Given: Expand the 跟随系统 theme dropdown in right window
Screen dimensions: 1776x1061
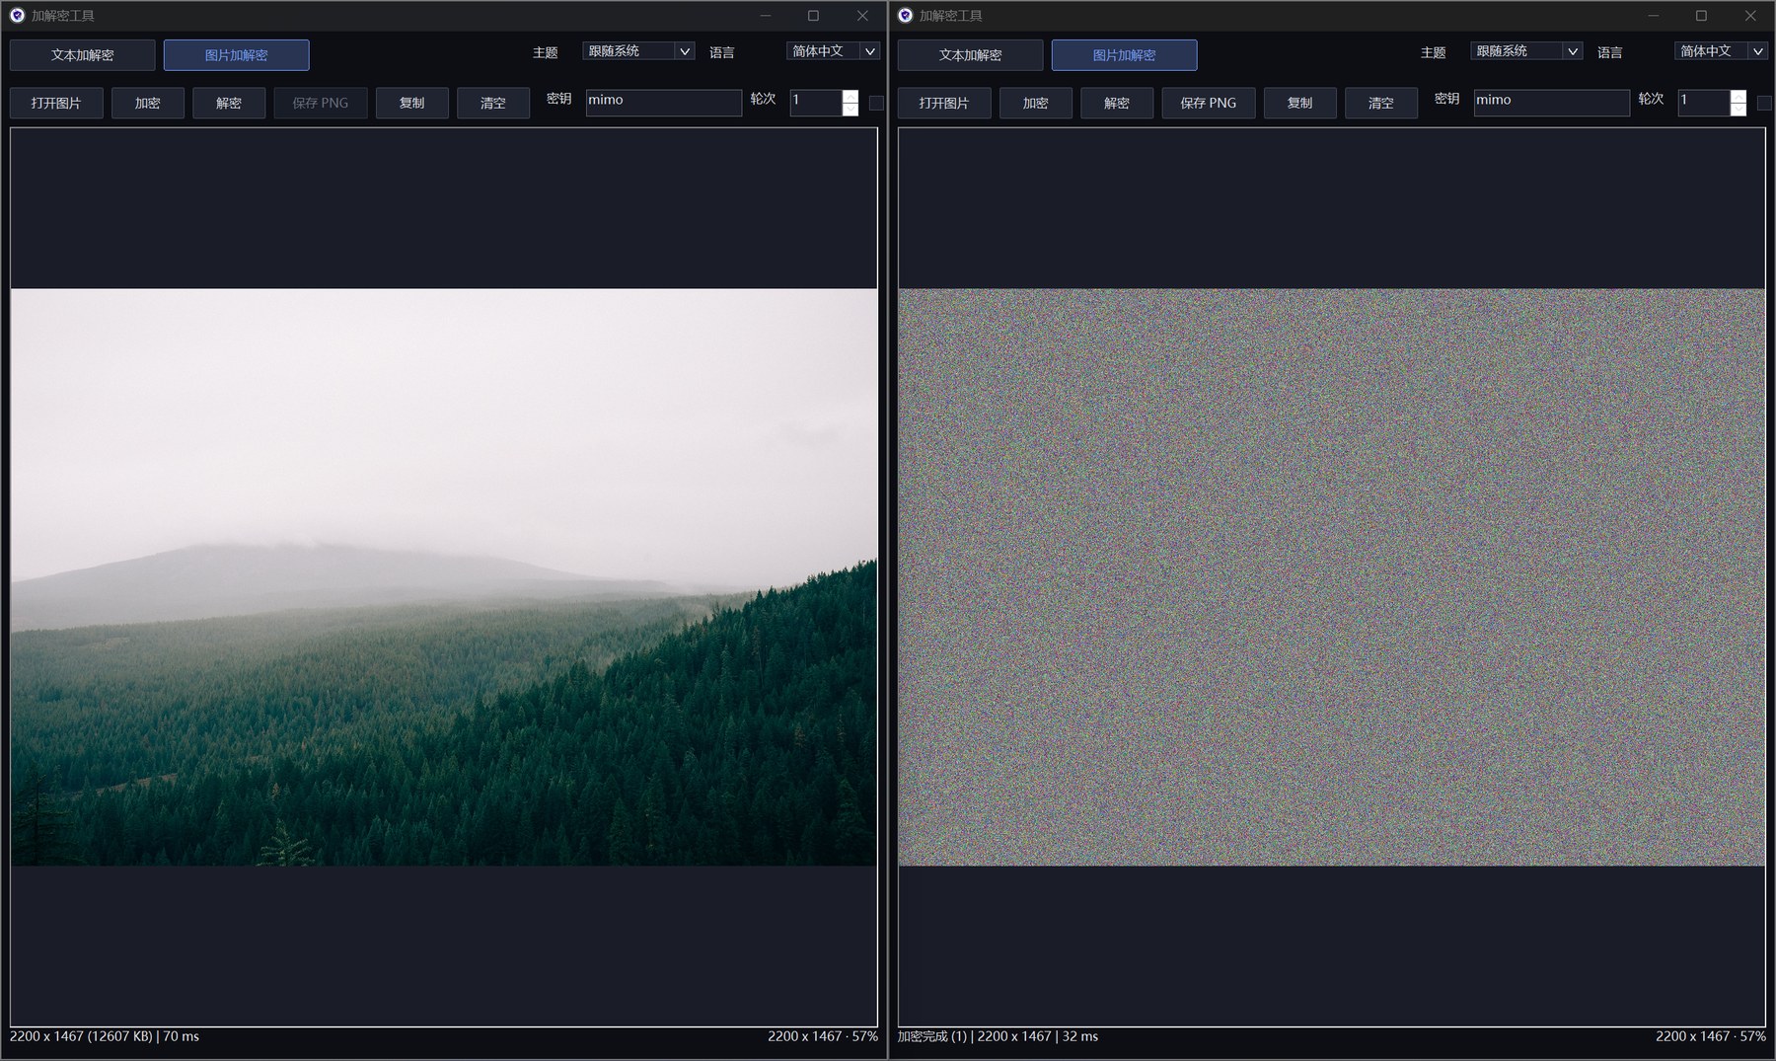Looking at the screenshot, I should 1526,51.
